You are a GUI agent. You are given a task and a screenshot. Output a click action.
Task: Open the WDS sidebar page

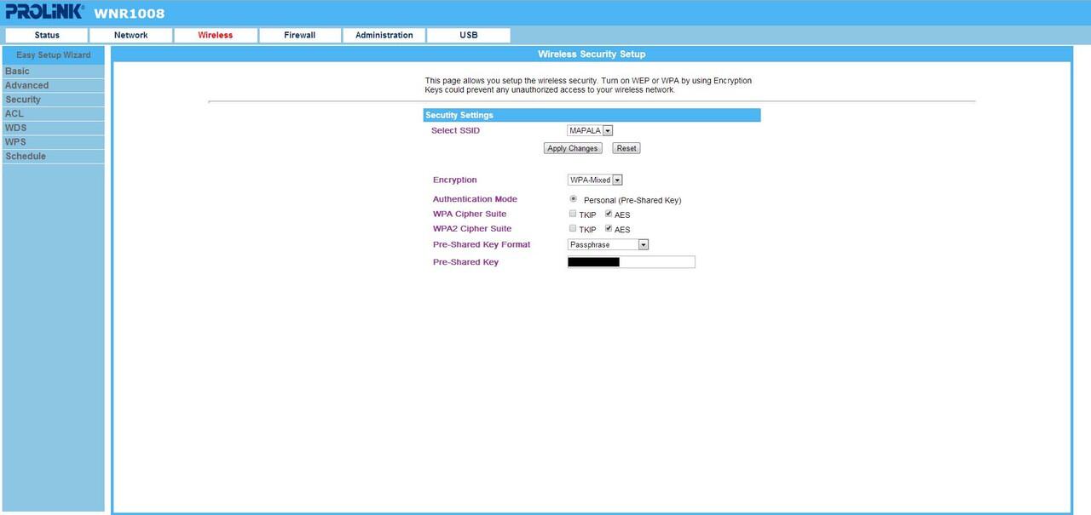point(15,128)
